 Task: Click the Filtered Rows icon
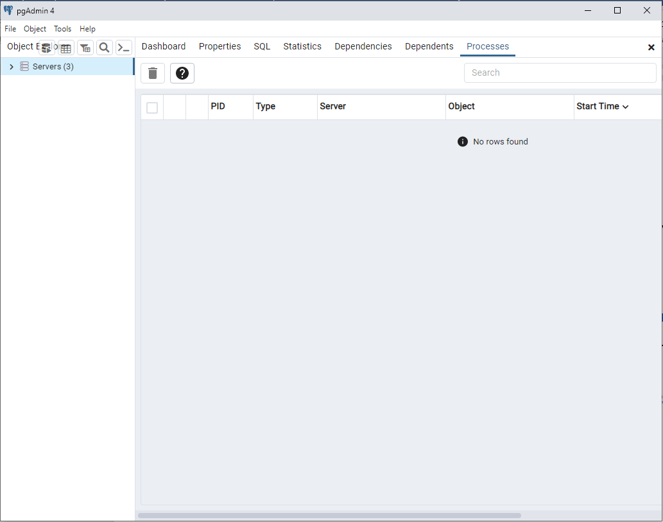point(85,48)
